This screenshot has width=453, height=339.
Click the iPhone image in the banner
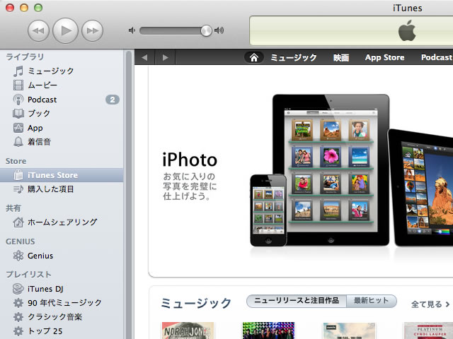(x=268, y=210)
